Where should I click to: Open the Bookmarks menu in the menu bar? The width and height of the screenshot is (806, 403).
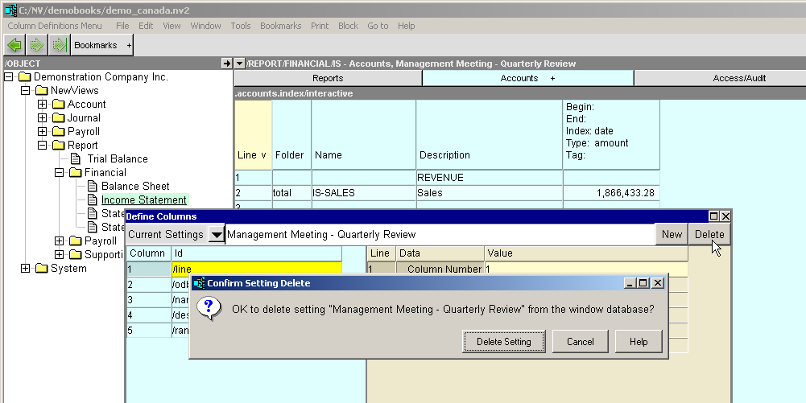[x=280, y=26]
